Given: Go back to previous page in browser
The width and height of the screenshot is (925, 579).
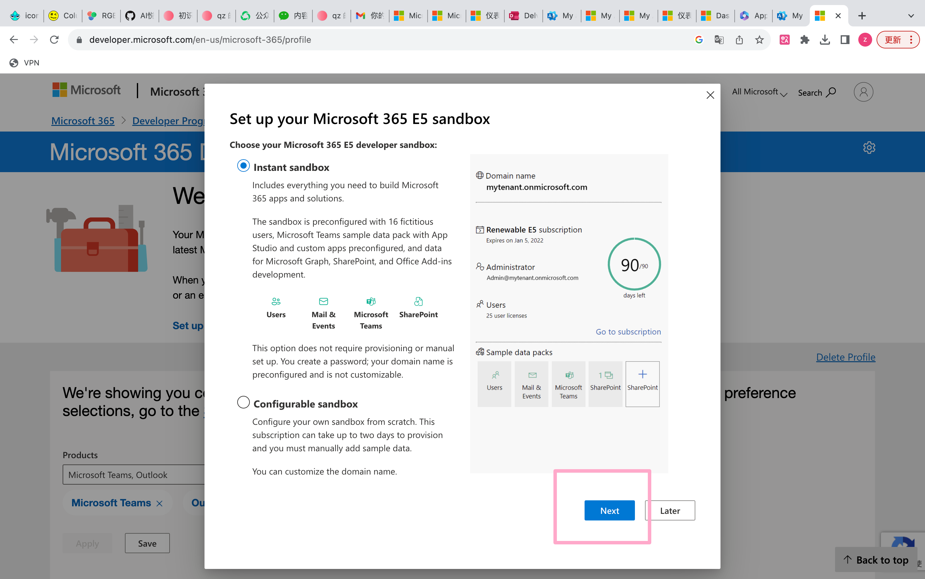Looking at the screenshot, I should (x=14, y=39).
